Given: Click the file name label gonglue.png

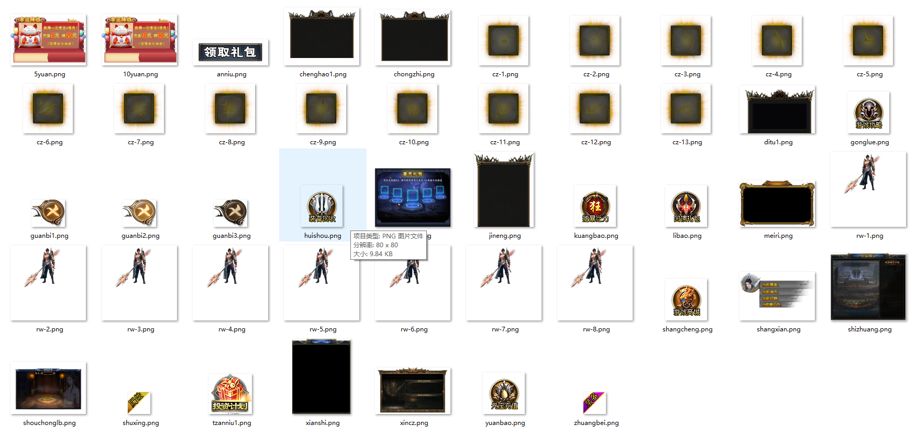Looking at the screenshot, I should point(870,142).
